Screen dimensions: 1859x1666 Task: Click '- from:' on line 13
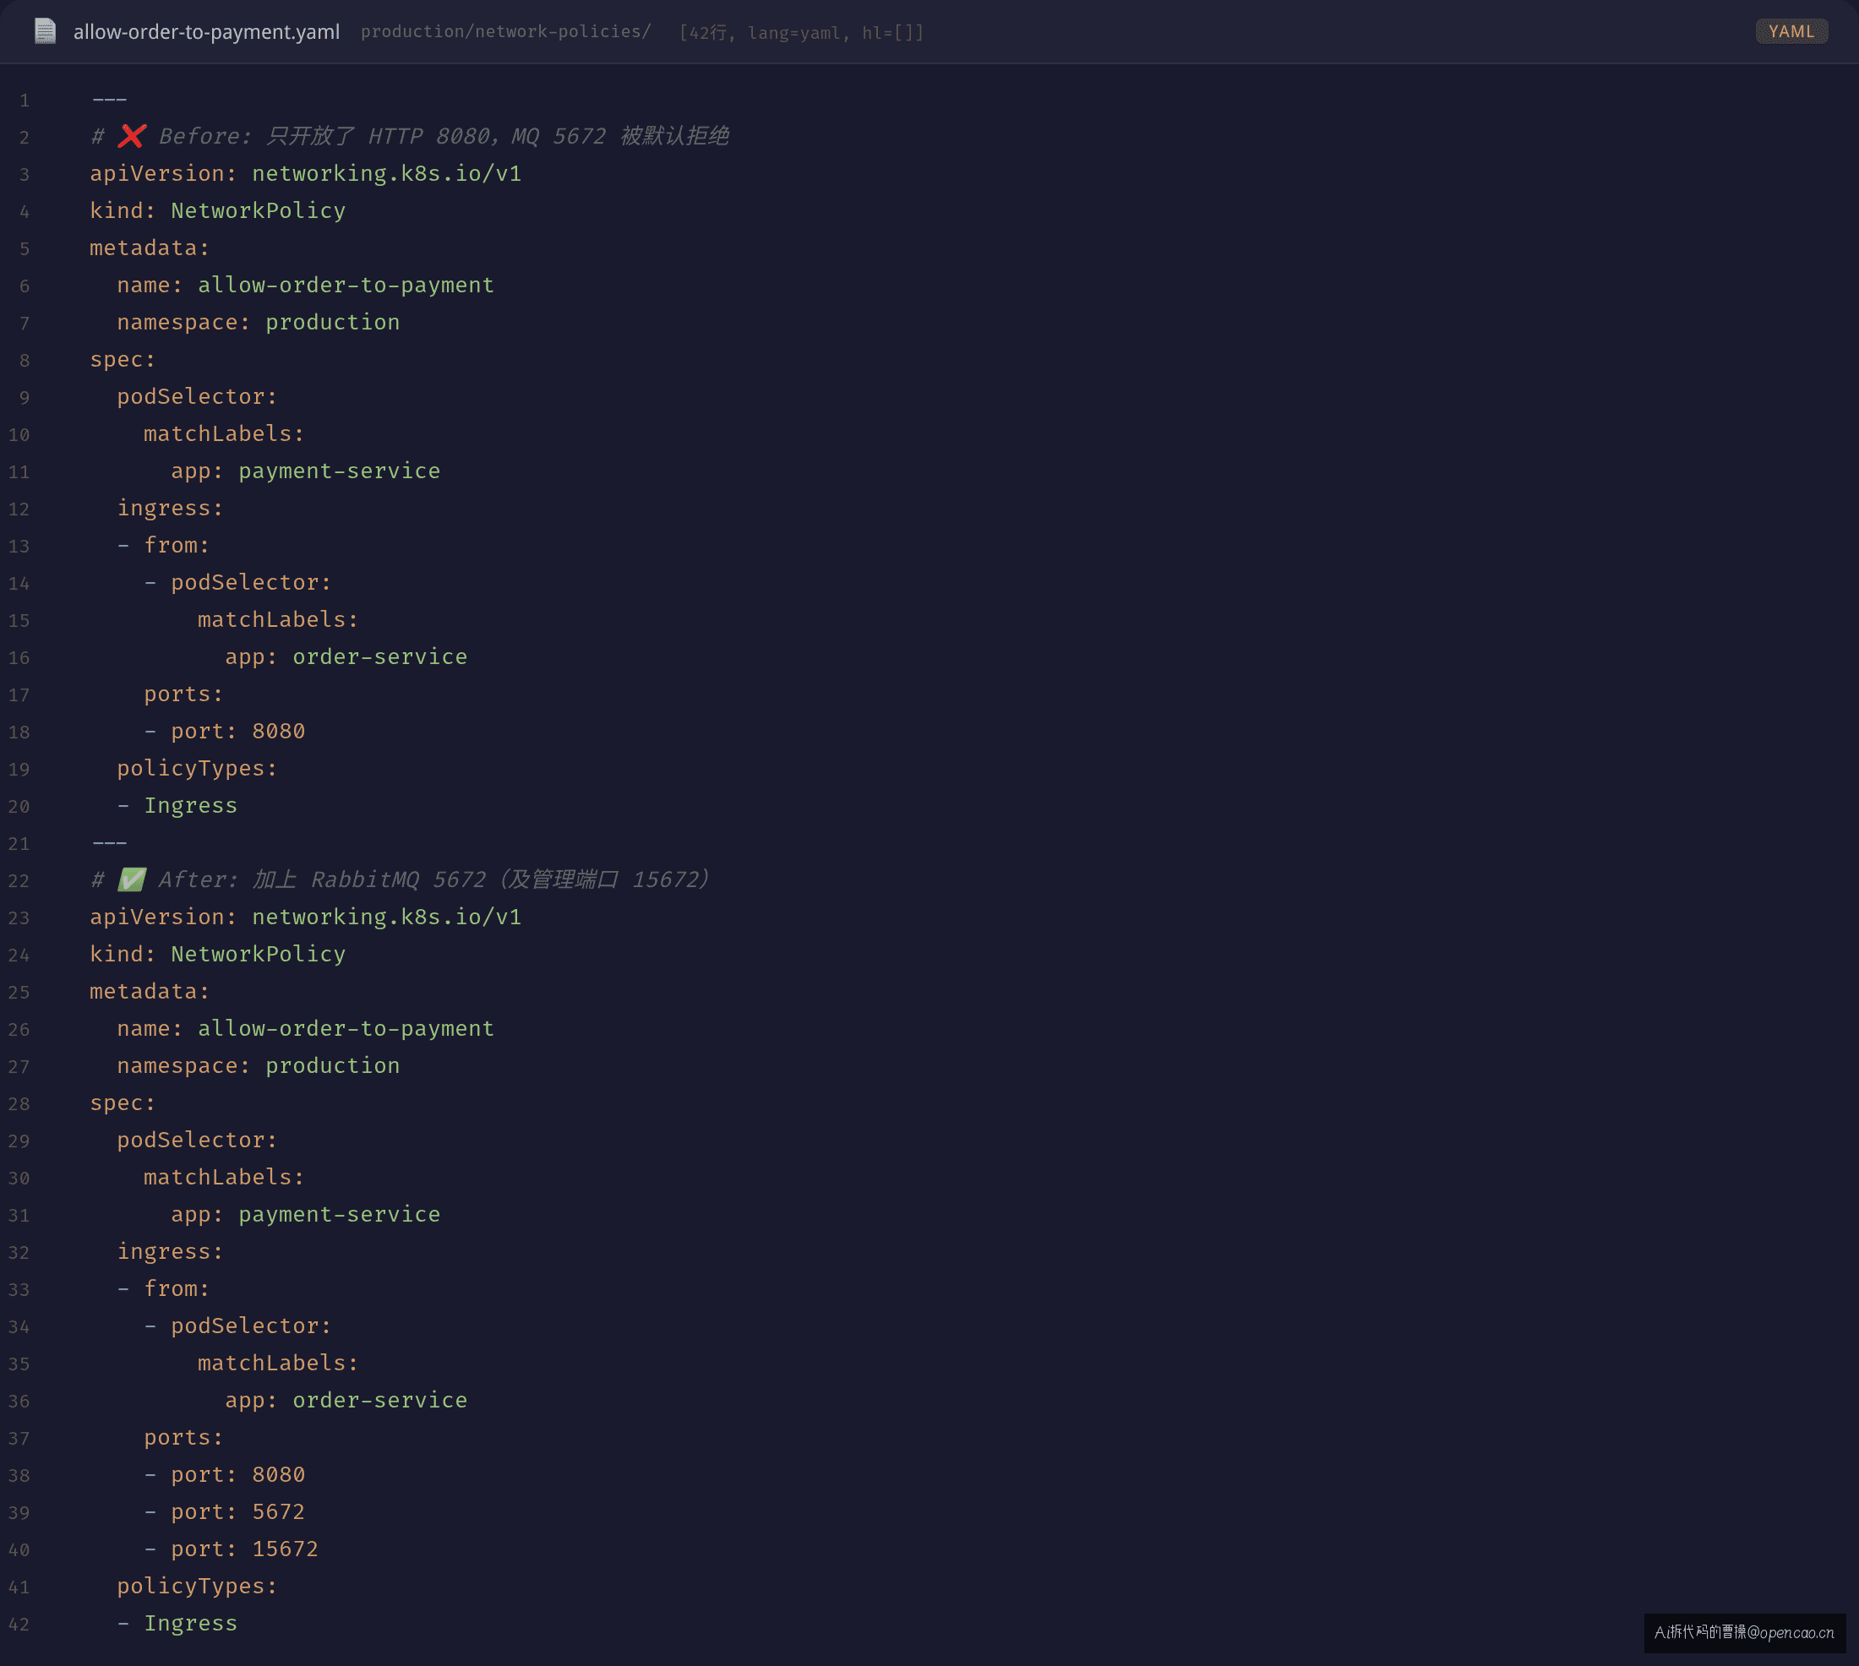point(163,546)
